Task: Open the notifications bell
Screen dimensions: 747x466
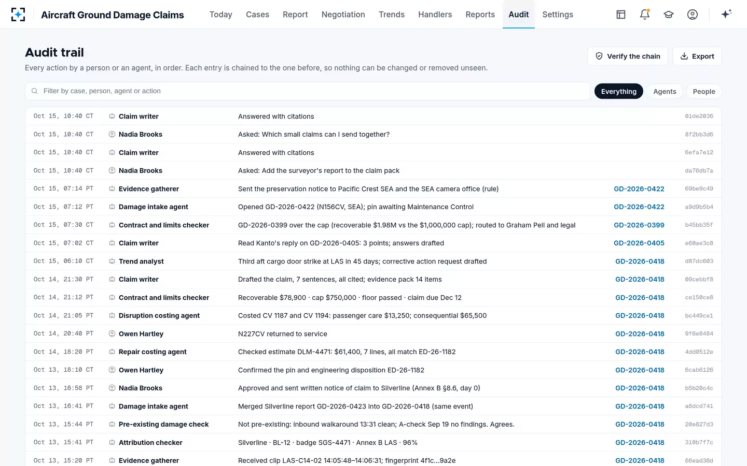Action: tap(645, 14)
